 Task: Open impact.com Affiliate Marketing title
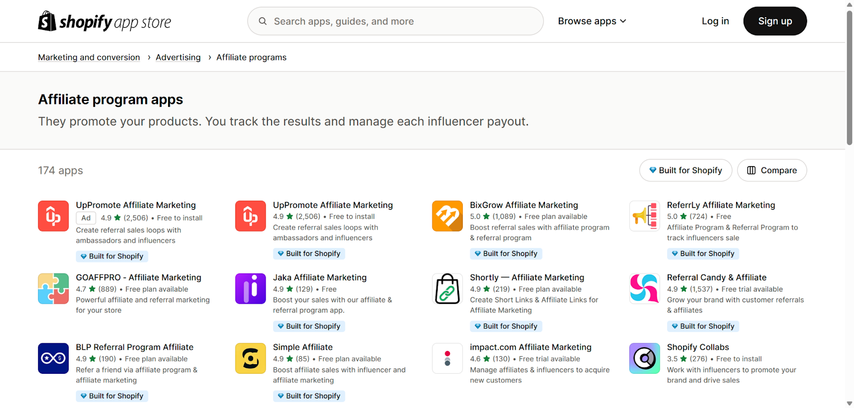click(531, 347)
